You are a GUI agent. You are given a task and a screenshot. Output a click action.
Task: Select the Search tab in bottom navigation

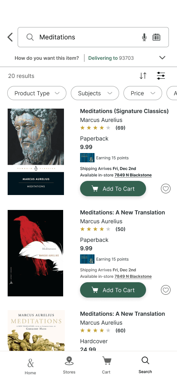tap(145, 365)
